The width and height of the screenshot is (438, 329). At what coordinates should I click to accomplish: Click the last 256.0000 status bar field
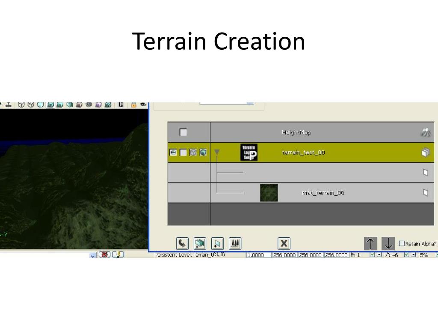(x=336, y=255)
